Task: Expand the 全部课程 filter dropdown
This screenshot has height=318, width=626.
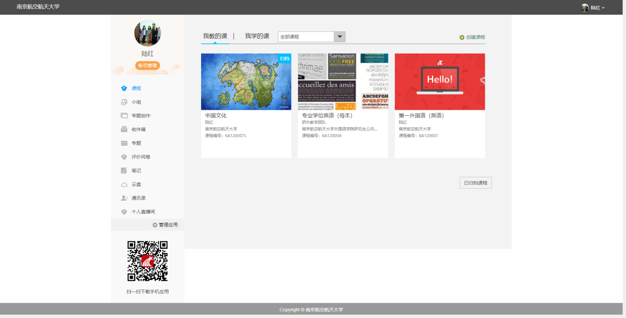Action: pyautogui.click(x=339, y=37)
